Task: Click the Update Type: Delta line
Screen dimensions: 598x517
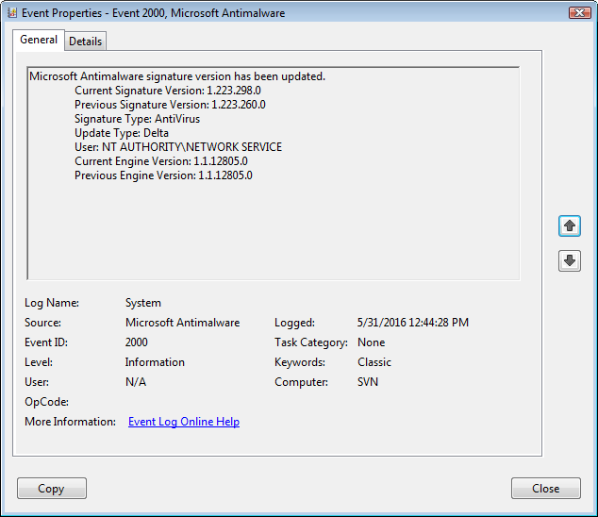Action: coord(122,133)
